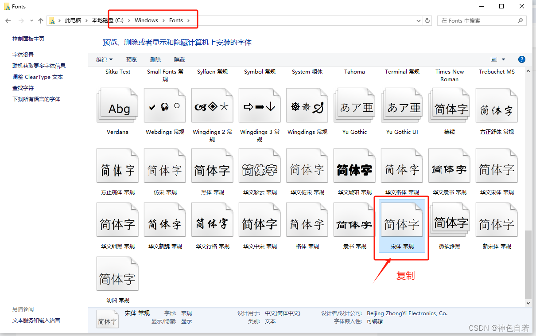This screenshot has height=336, width=536.
Task: Click the back navigation arrow
Action: (8, 20)
